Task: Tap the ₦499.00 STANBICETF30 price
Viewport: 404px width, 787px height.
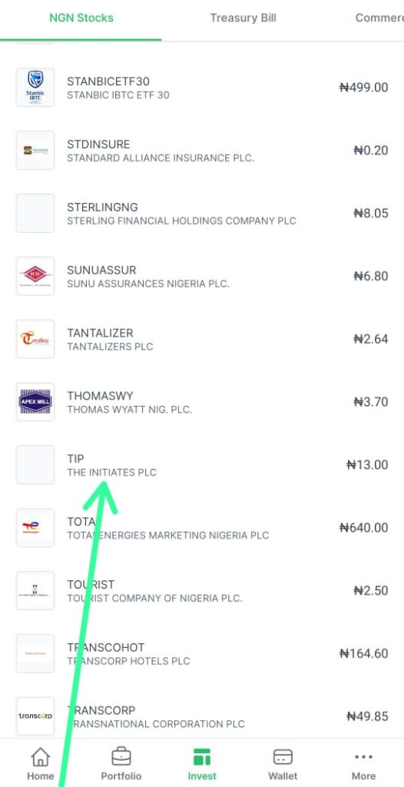Action: [363, 88]
